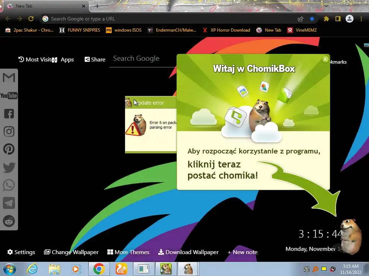
Task: Open File Explorer from the taskbar
Action: 54,269
